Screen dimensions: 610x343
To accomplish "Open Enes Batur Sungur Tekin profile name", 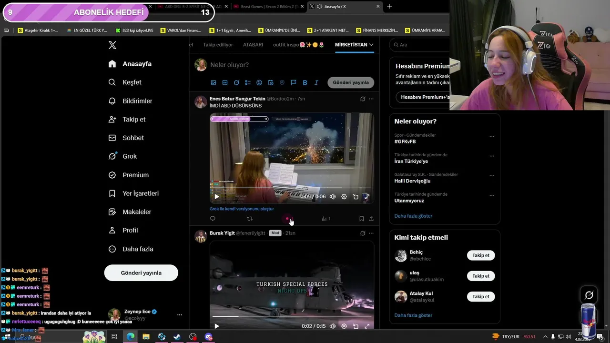I will (237, 99).
